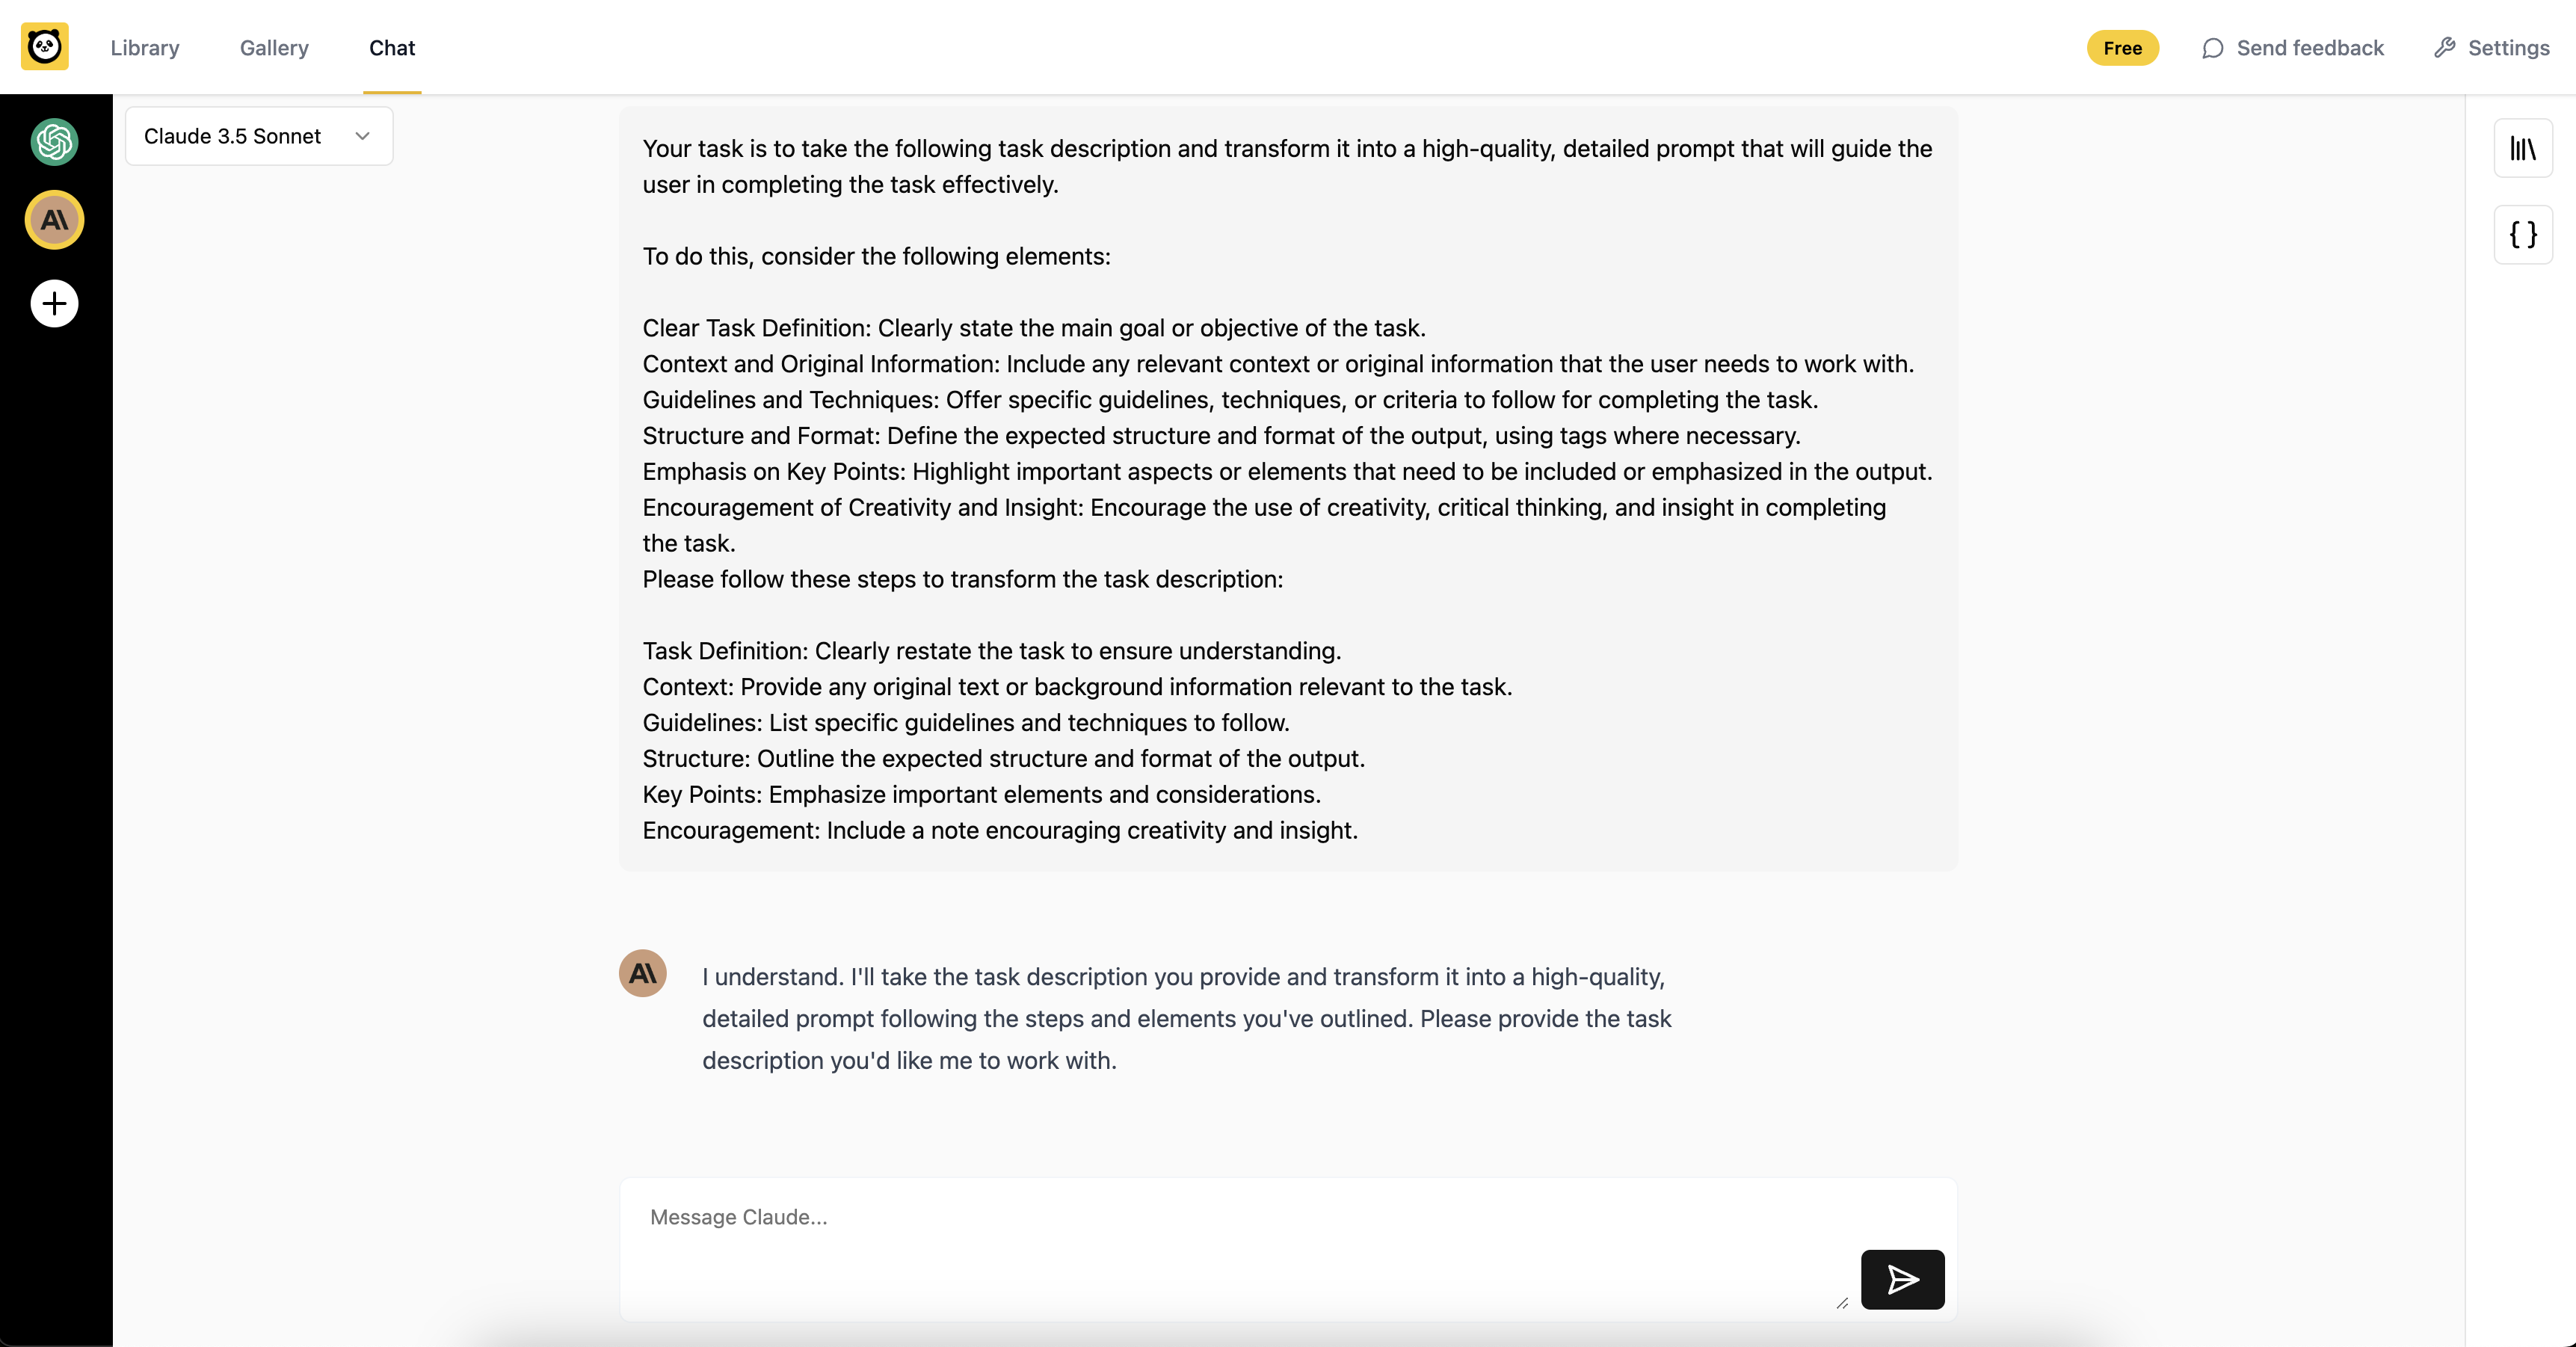
Task: Click the textarea resize handle
Action: (x=1842, y=1302)
